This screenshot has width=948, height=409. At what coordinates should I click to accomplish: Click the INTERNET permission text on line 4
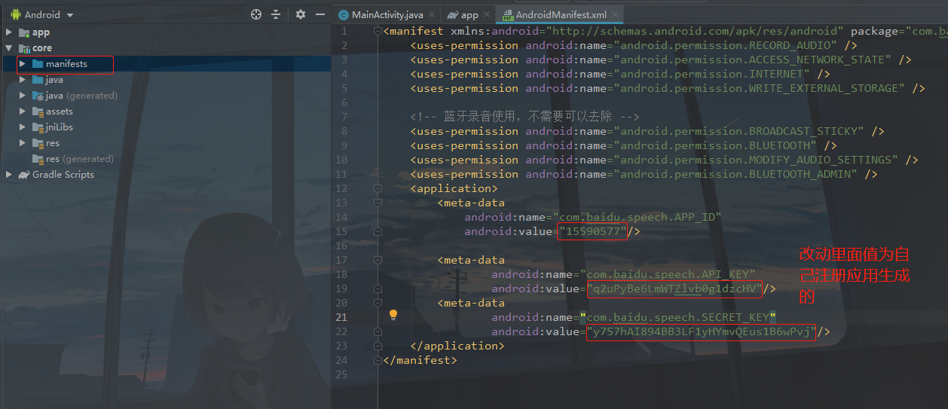pyautogui.click(x=714, y=74)
